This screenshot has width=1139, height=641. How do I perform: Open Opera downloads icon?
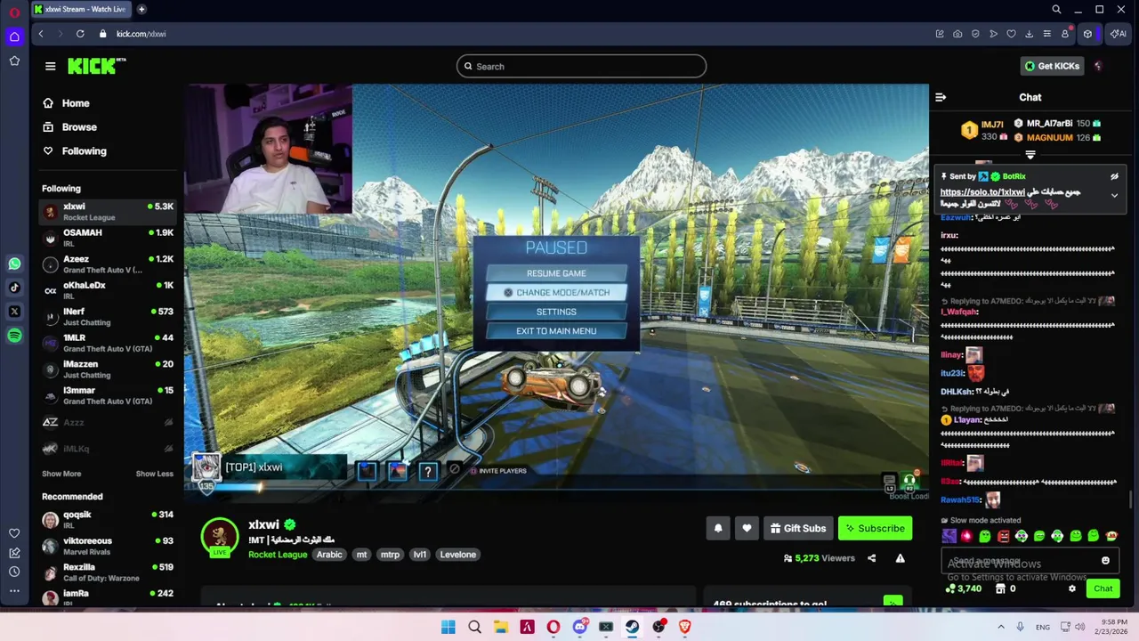(1029, 34)
